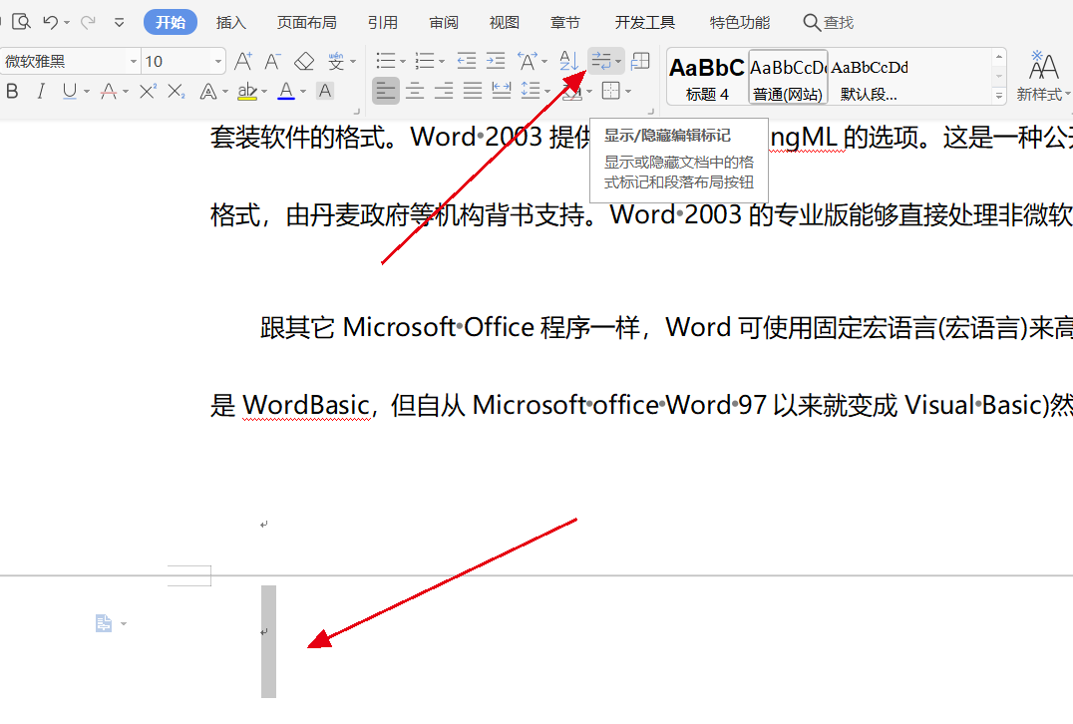
Task: Decrease font size with A- icon
Action: [272, 61]
